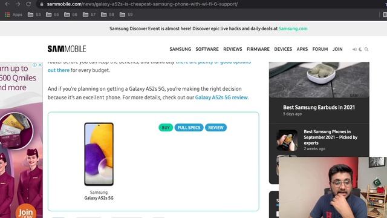This screenshot has width=387, height=218.
Task: Open the APKS menu item
Action: pyautogui.click(x=302, y=49)
